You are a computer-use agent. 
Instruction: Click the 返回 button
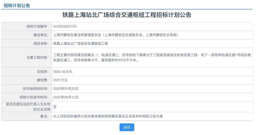coord(127,127)
